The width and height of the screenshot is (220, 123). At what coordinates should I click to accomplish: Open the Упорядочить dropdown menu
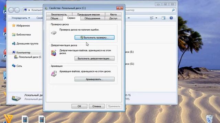point(21,18)
